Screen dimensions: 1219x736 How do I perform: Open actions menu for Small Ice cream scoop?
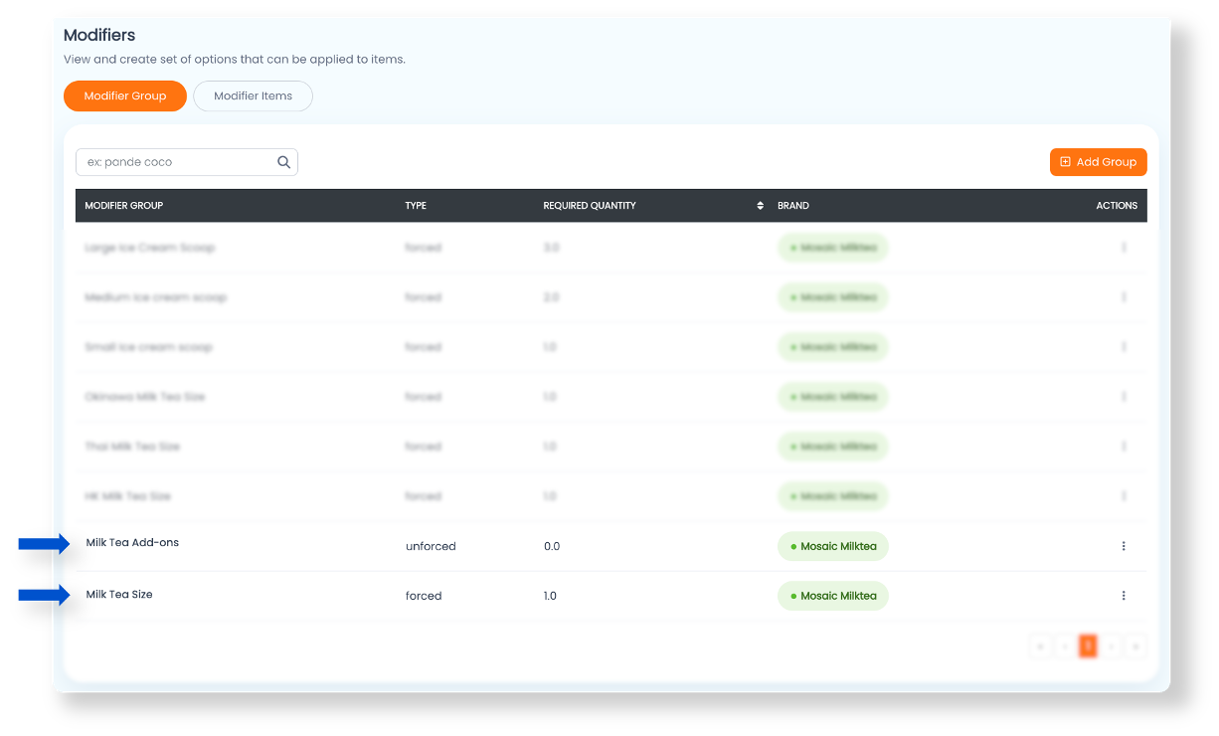(x=1124, y=347)
